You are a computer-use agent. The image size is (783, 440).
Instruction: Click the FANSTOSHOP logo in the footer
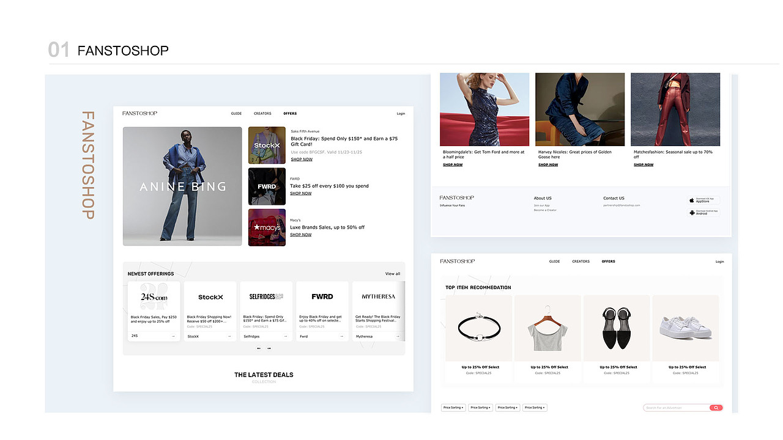click(x=456, y=198)
